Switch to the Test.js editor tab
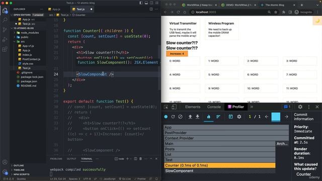This screenshot has width=322, height=181. coord(80,9)
